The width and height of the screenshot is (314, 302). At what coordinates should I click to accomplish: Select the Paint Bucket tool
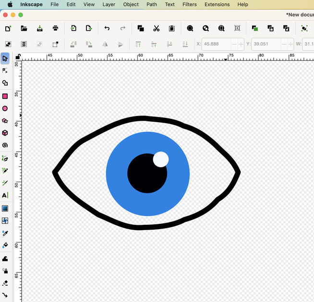(5, 245)
